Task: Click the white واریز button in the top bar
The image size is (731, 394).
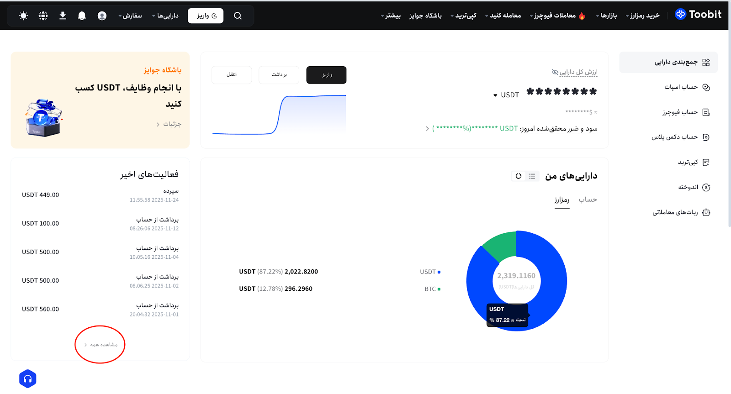Action: click(206, 16)
